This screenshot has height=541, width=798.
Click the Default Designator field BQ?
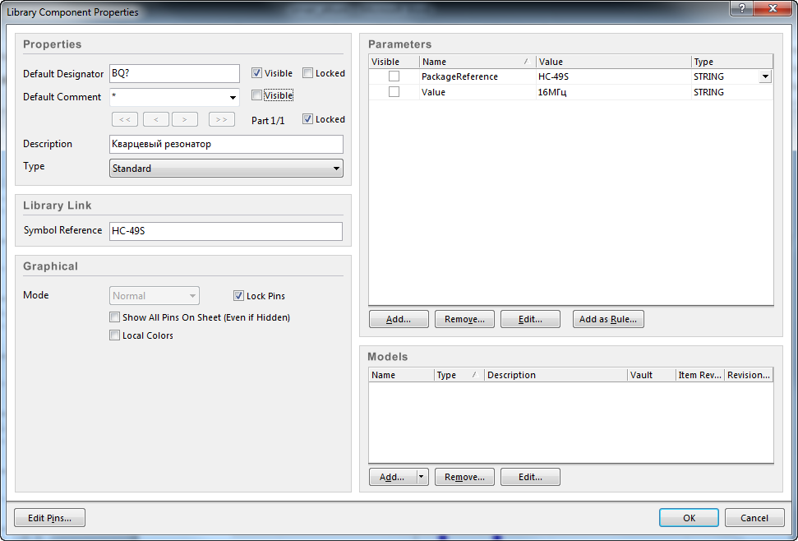tap(174, 73)
